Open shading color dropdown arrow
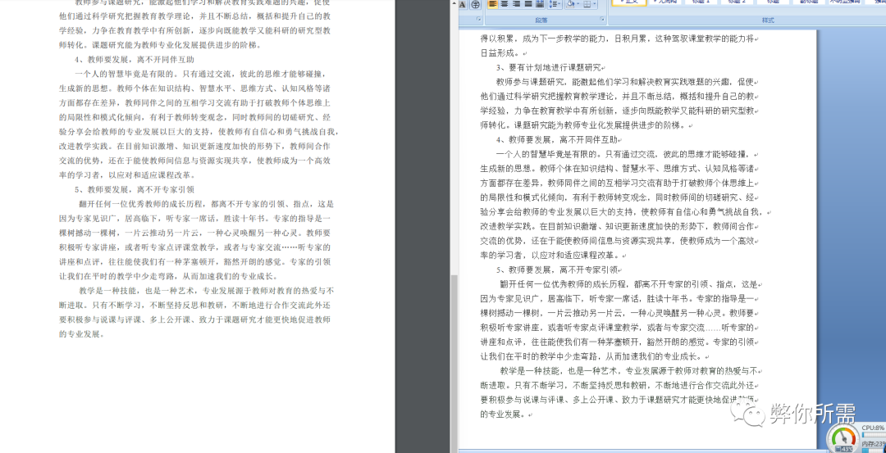 pyautogui.click(x=578, y=4)
